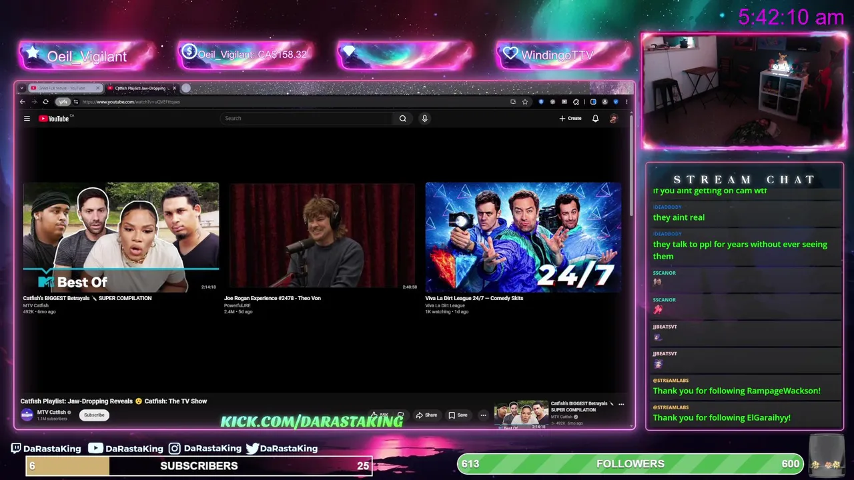Screen dimensions: 854x480
Task: Click the followers goal progress bar
Action: coord(630,464)
